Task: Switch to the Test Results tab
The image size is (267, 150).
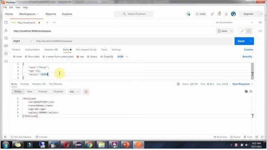Action: coord(55,84)
